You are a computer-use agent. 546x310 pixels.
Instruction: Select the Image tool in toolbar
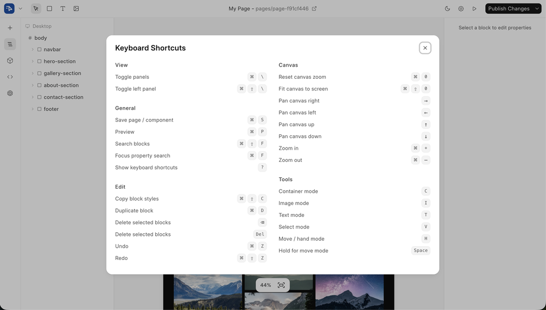(76, 9)
